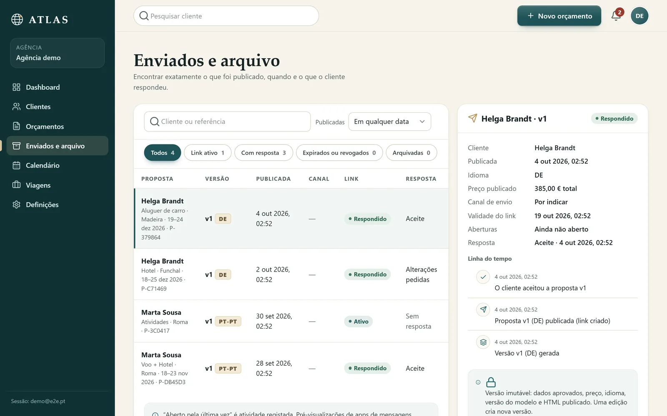Image resolution: width=667 pixels, height=416 pixels.
Task: Click the RESPOSTA column header
Action: (x=421, y=178)
